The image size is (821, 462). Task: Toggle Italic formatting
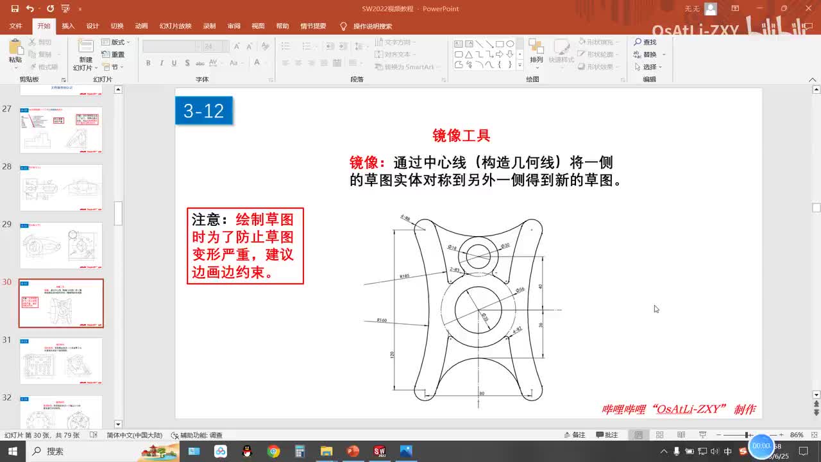(162, 63)
